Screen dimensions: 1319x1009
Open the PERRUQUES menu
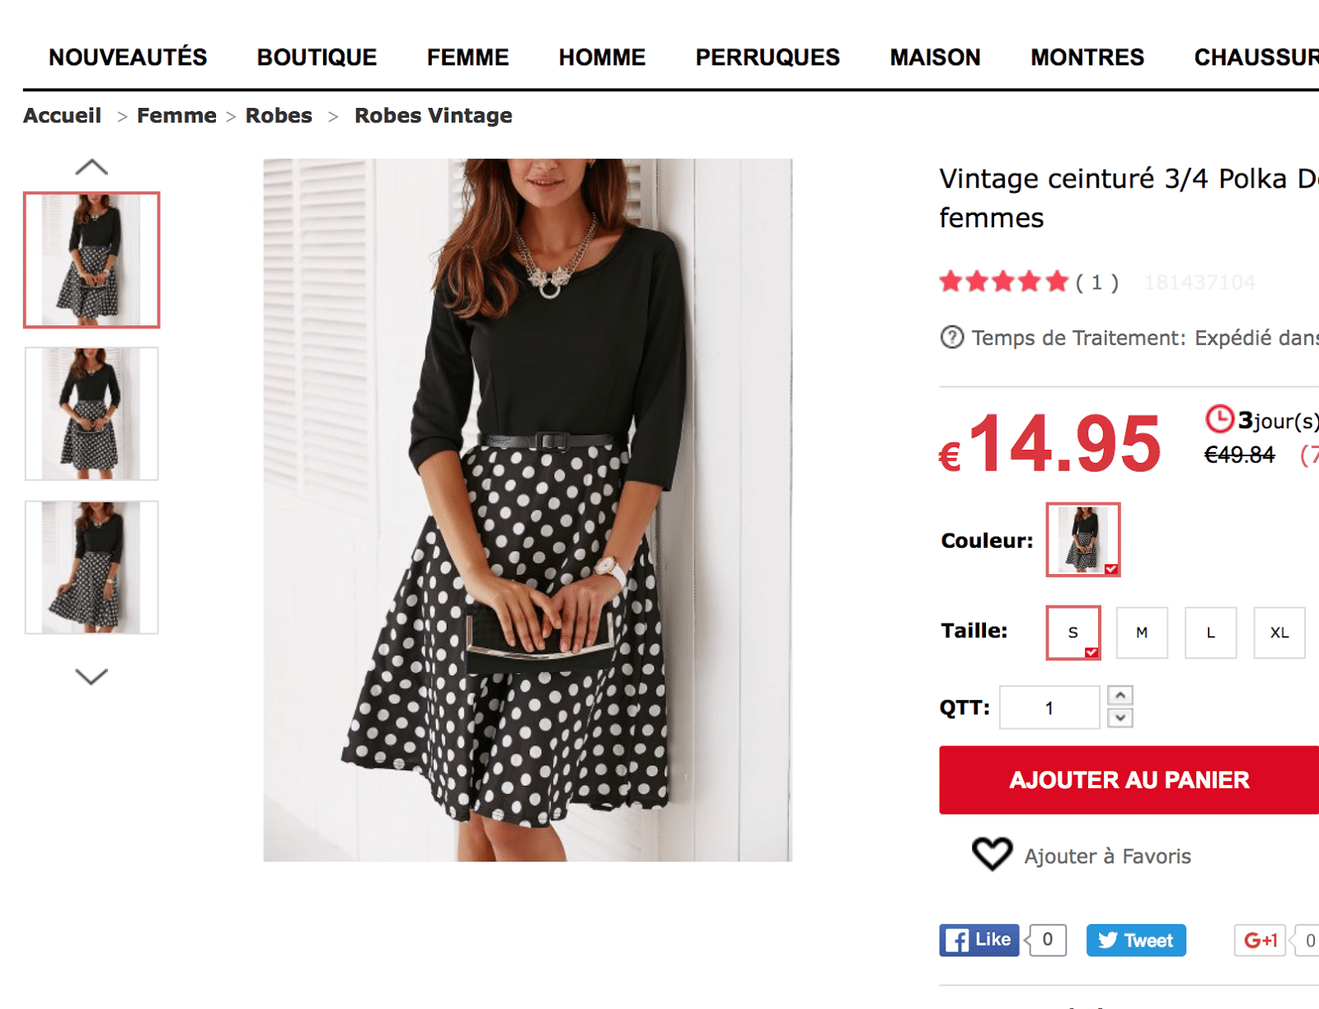pos(767,58)
